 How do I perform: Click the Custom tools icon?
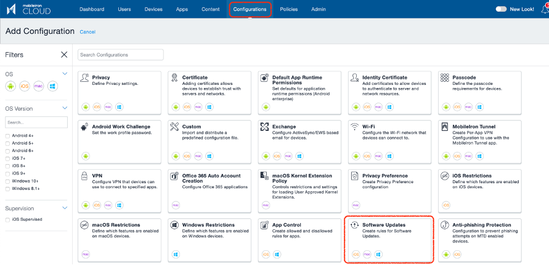point(174,127)
